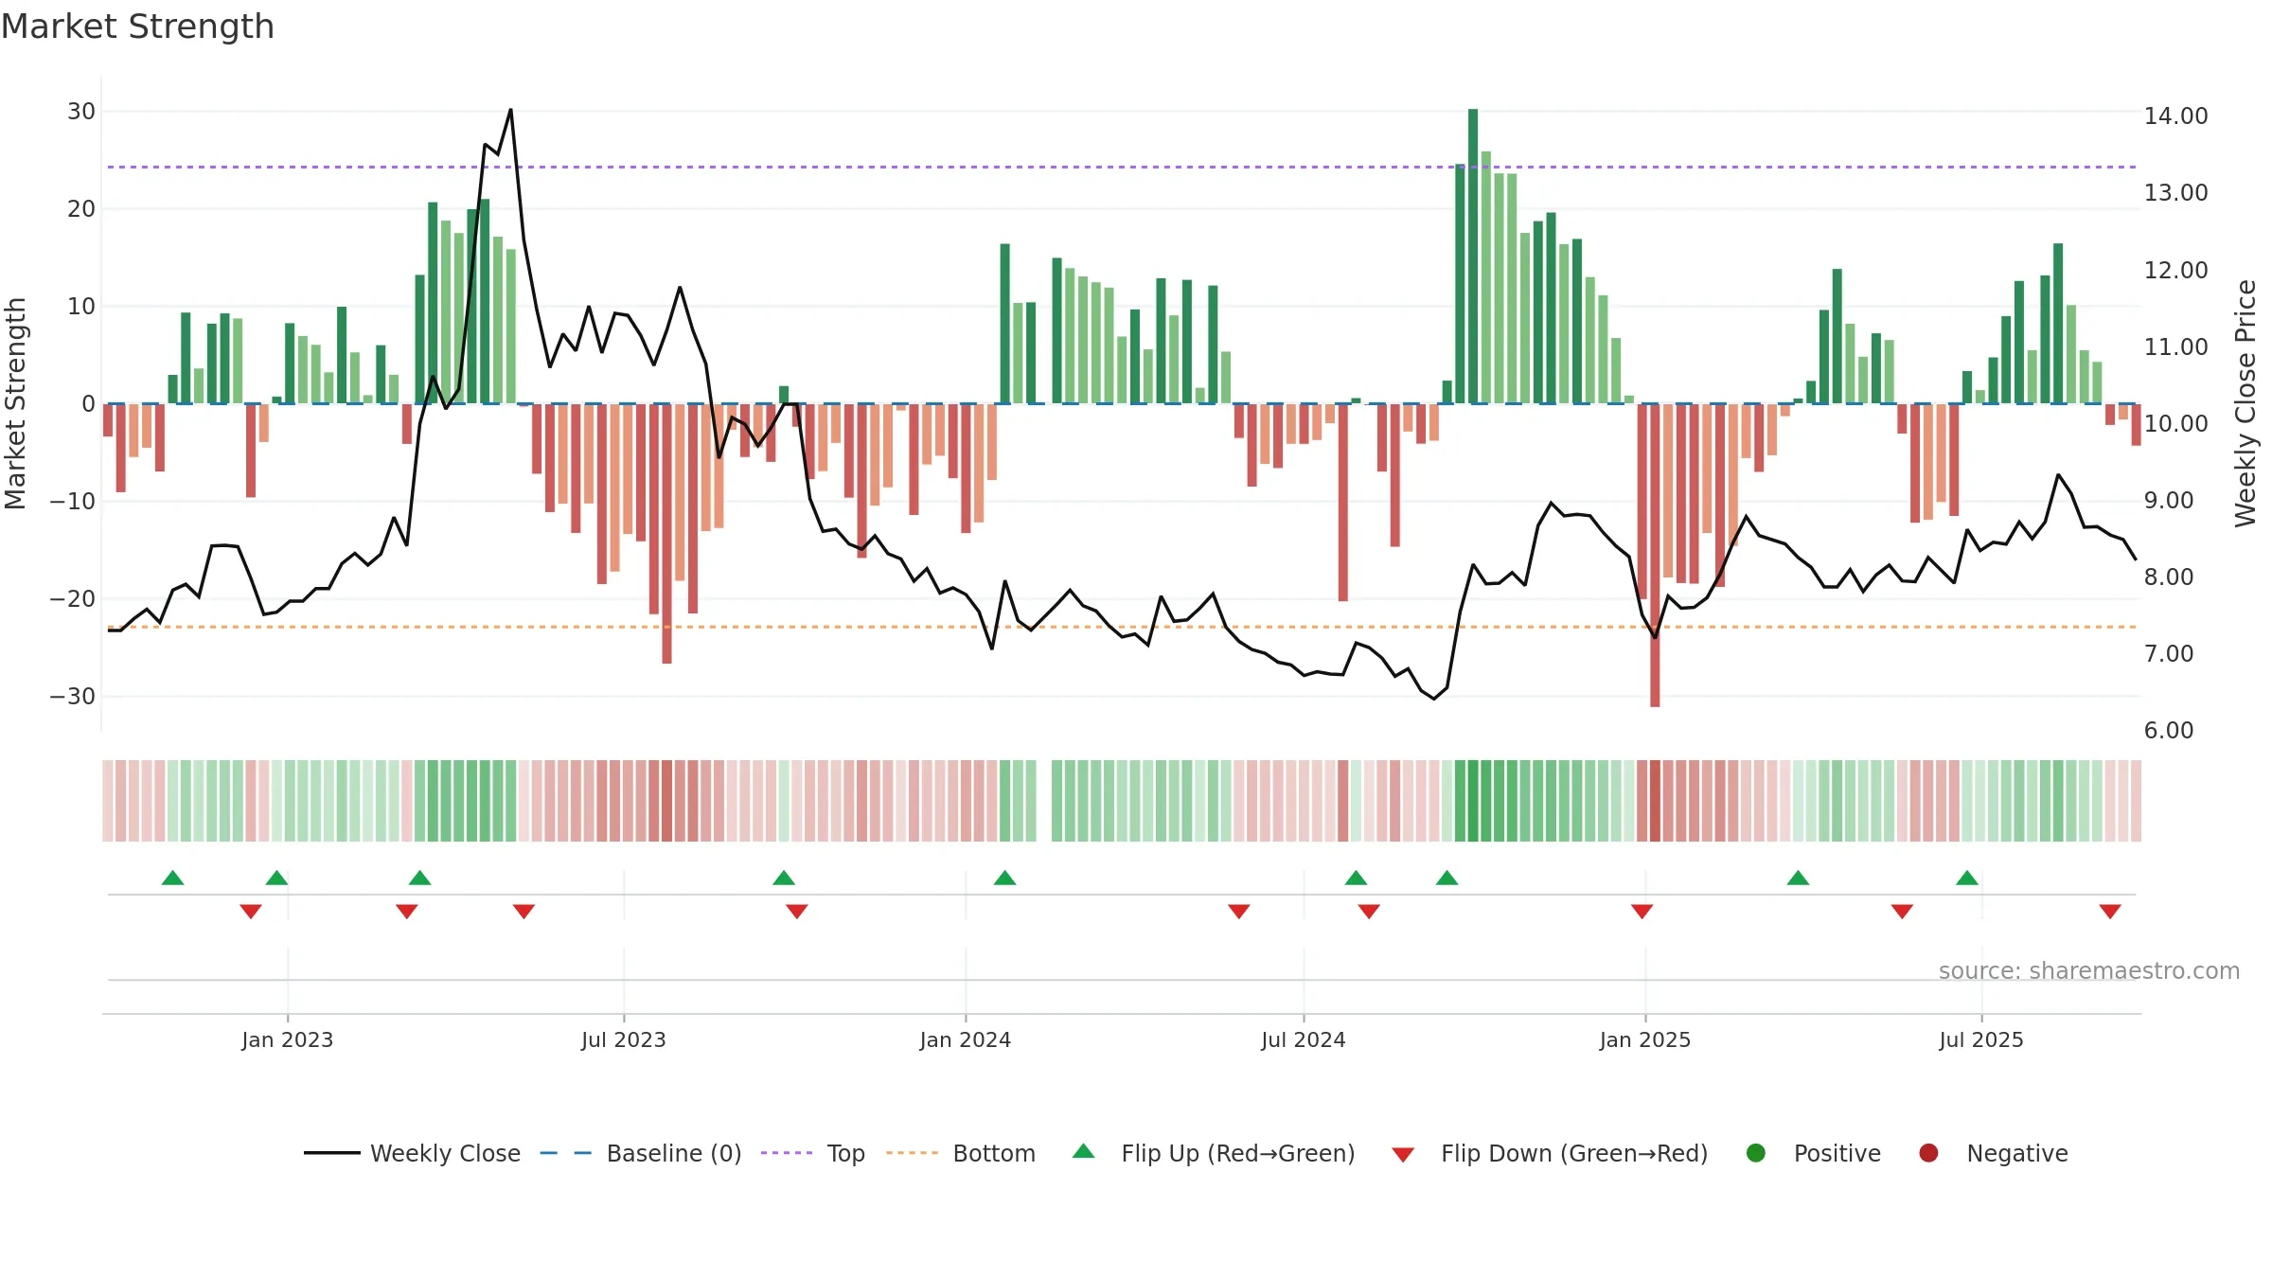Click the orange dotted Bottom legend sample
The image size is (2272, 1278).
[913, 1153]
